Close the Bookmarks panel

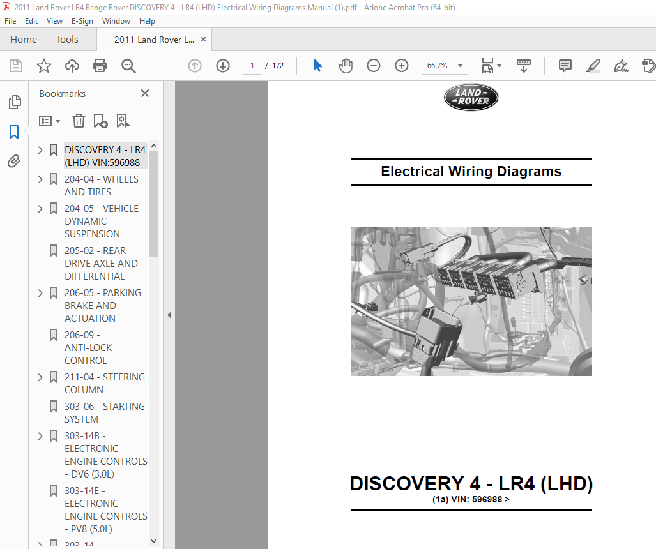[x=145, y=93]
